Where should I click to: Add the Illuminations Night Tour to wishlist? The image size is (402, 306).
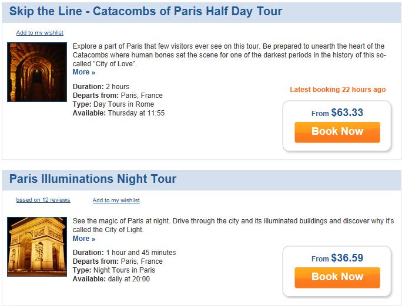(x=116, y=200)
